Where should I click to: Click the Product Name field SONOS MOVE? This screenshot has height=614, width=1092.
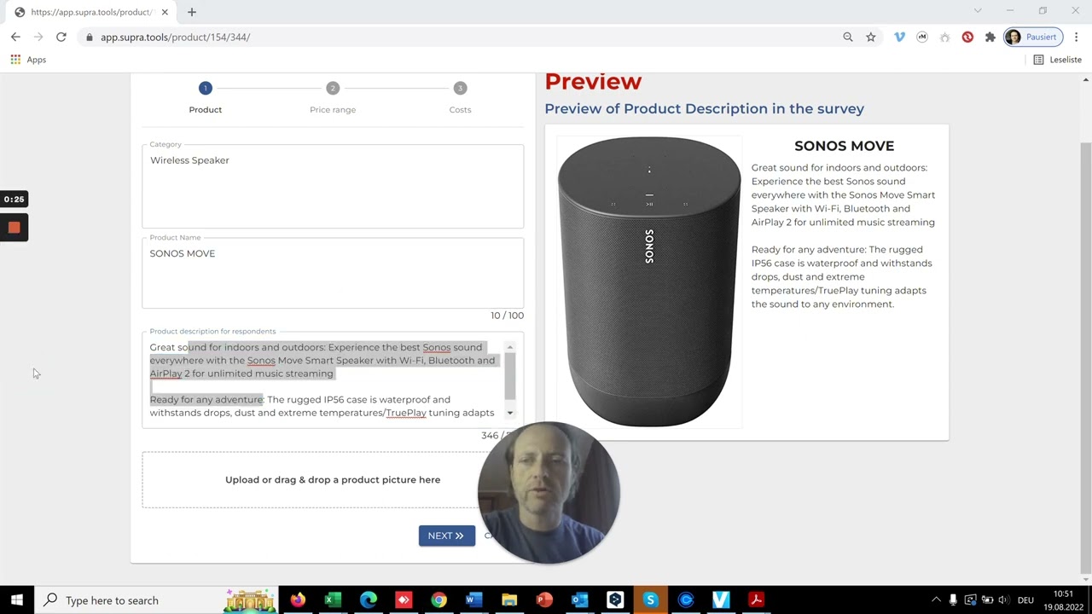[333, 272]
